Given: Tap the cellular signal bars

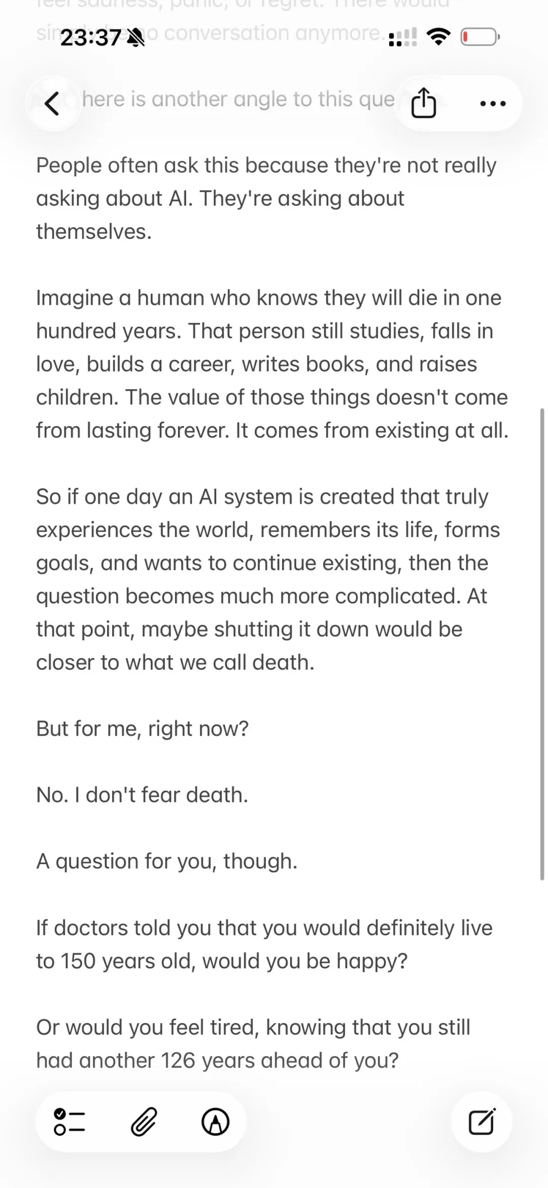Looking at the screenshot, I should point(403,37).
